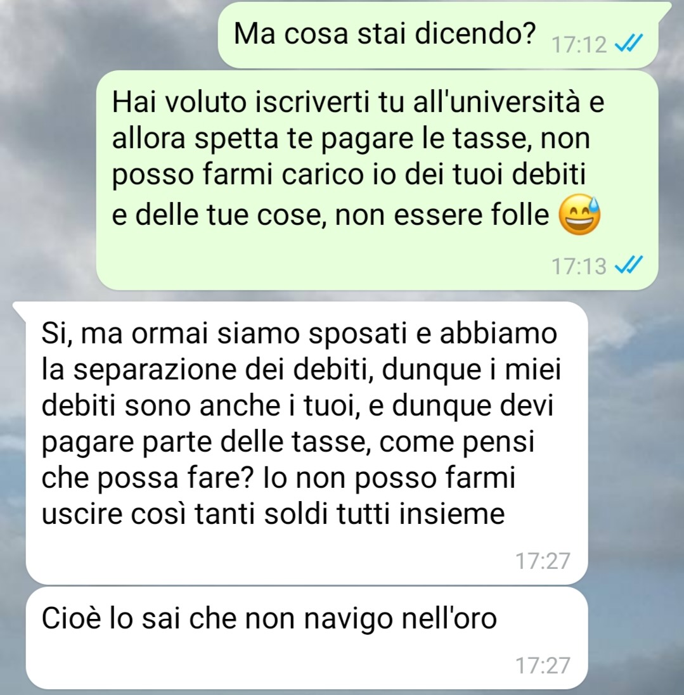Image resolution: width=684 pixels, height=695 pixels.
Task: Click the cloudy chat wallpaper left of the green bubbles
Action: pos(49,155)
